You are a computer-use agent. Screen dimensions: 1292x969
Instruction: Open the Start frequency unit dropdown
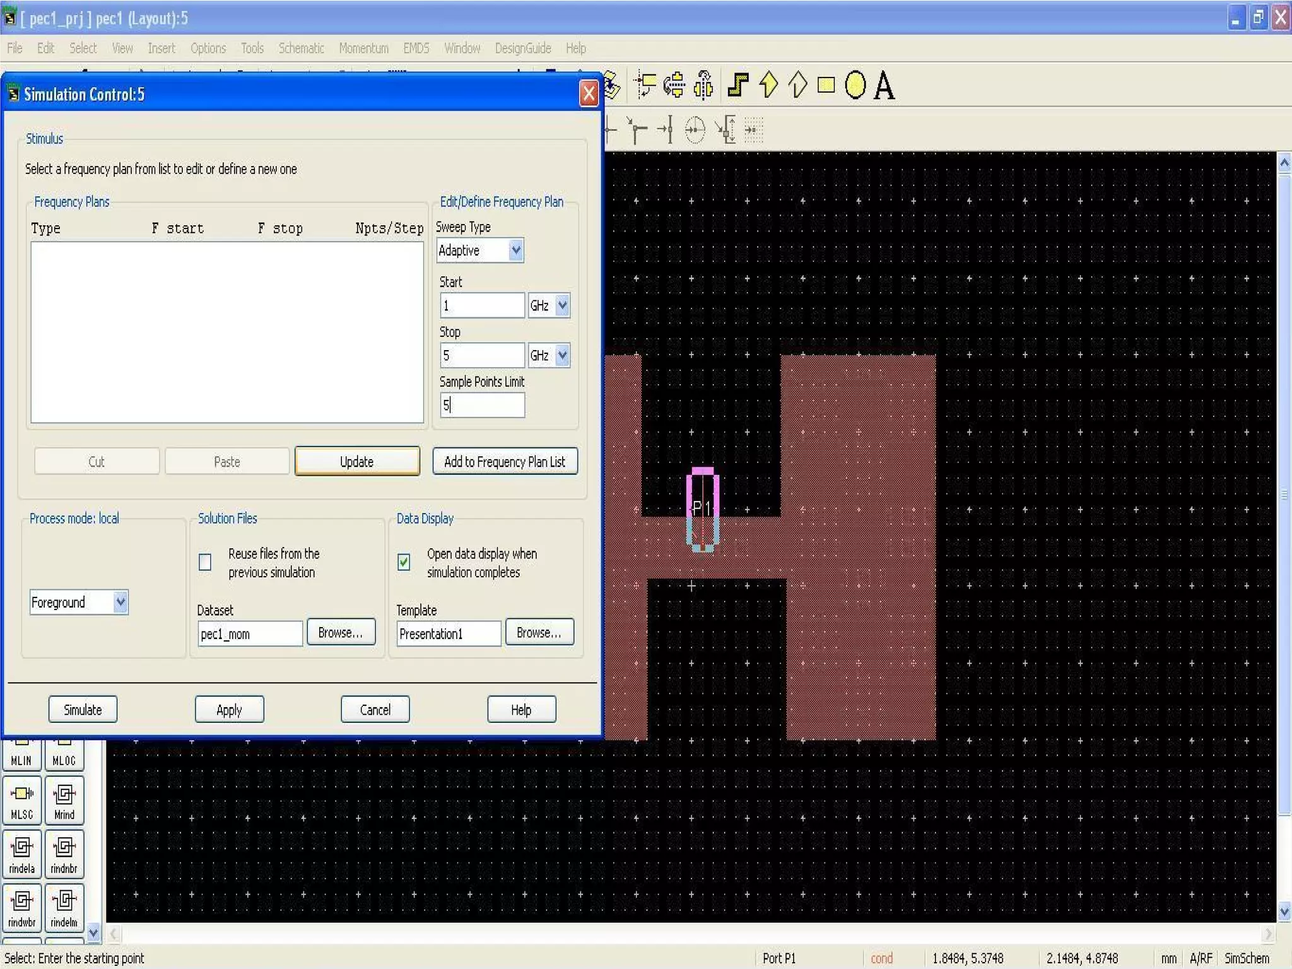[562, 306]
